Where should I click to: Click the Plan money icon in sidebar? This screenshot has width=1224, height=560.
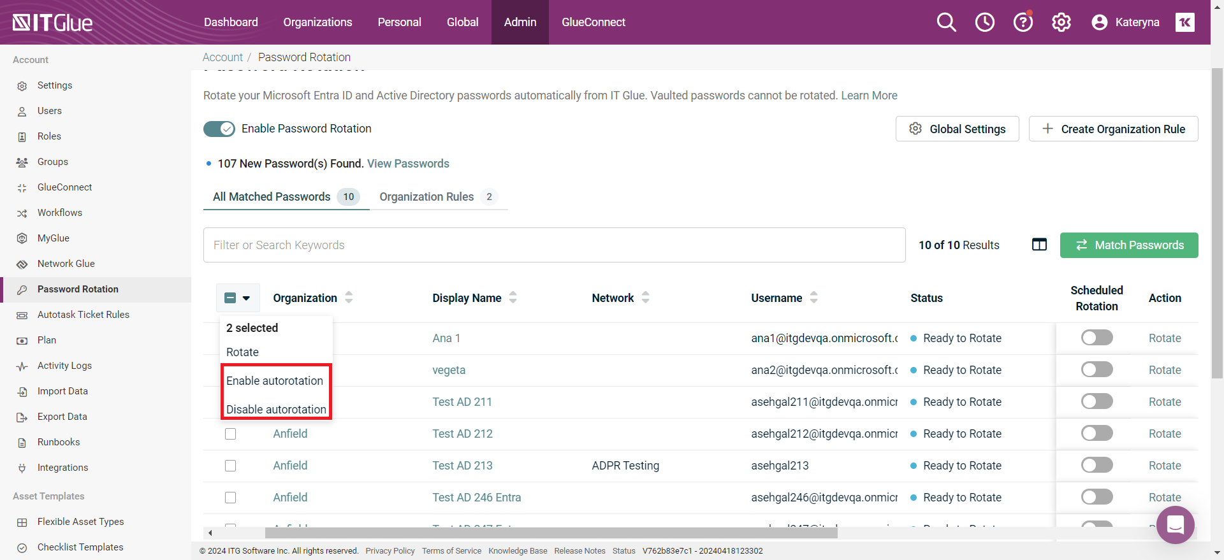[22, 340]
